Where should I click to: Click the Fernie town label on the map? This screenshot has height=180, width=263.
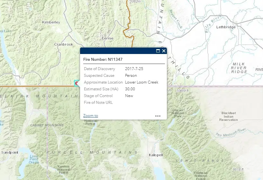[x=107, y=38]
